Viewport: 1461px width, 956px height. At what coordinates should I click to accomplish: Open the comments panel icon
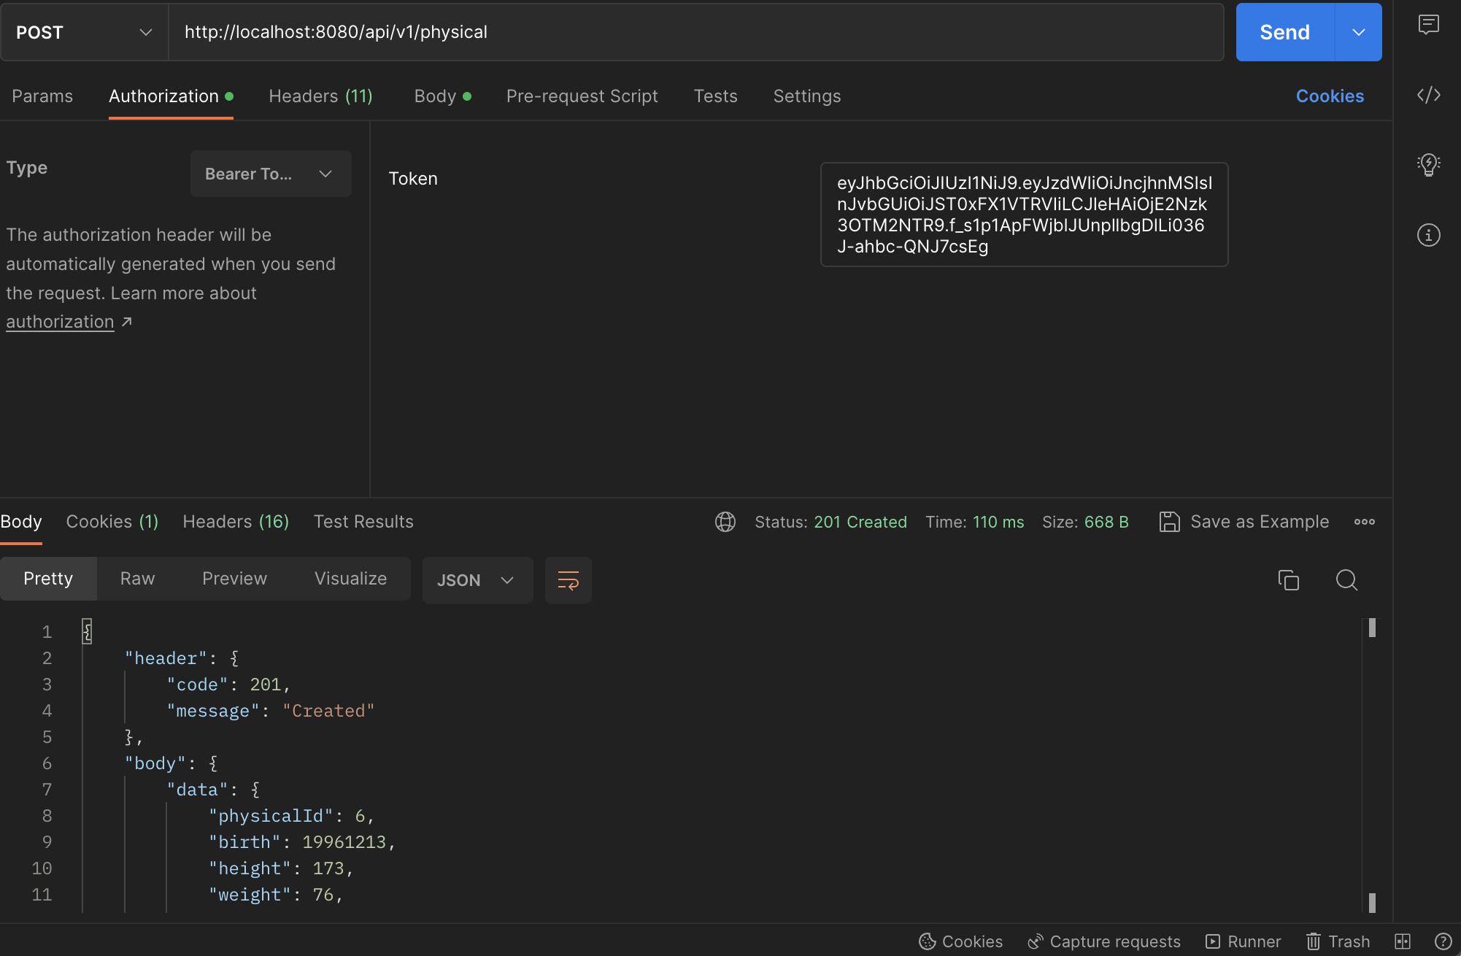tap(1428, 25)
